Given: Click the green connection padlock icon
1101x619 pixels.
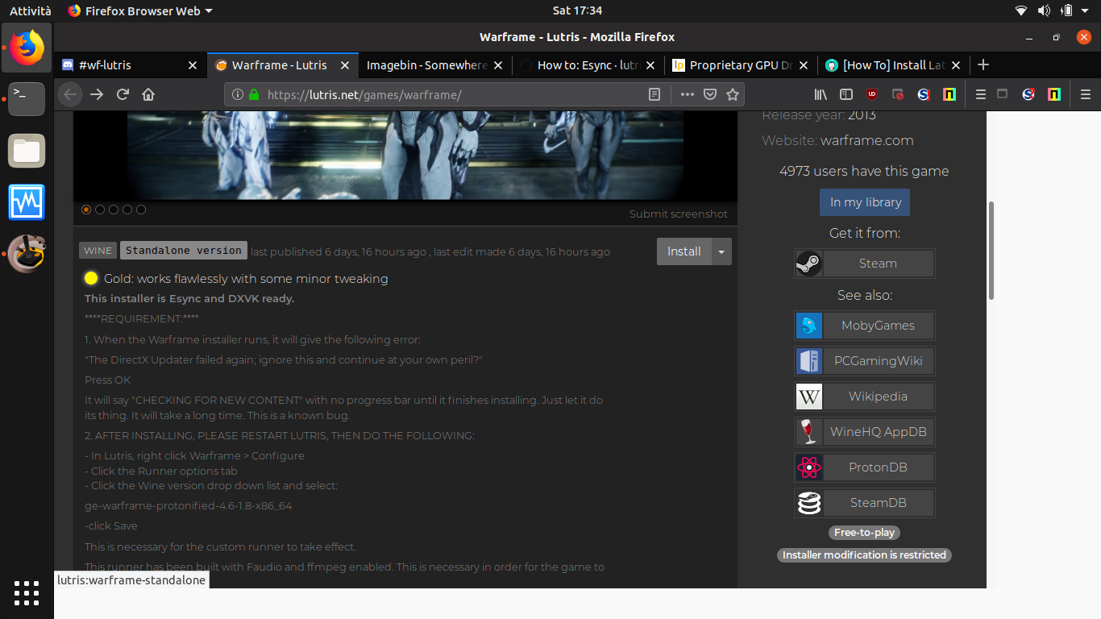Looking at the screenshot, I should 254,94.
